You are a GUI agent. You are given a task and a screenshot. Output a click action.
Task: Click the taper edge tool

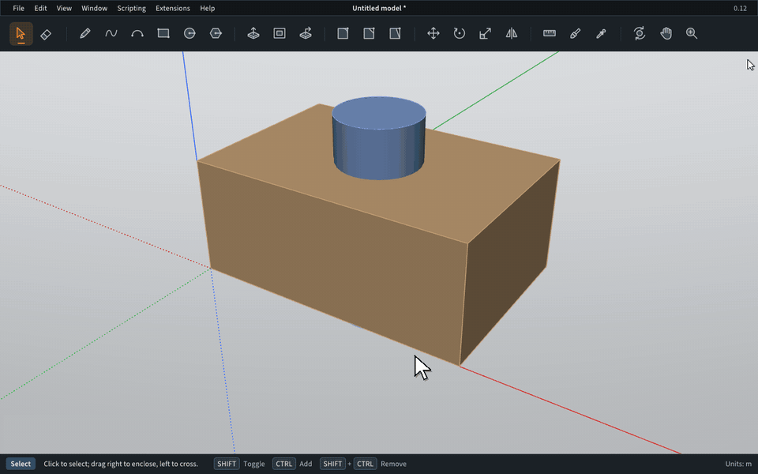[395, 33]
